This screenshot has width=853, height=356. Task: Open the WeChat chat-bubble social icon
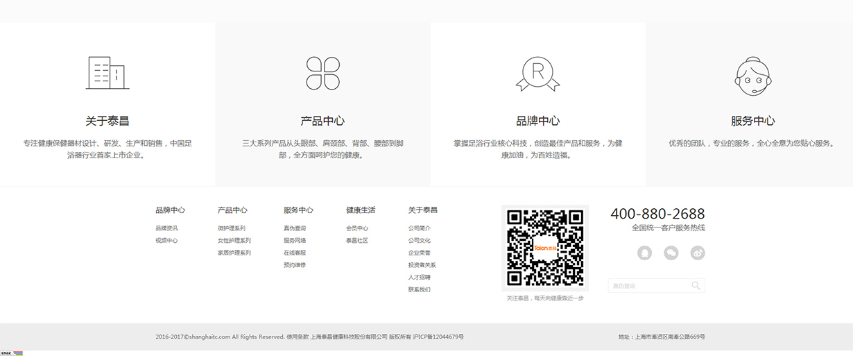tap(671, 253)
